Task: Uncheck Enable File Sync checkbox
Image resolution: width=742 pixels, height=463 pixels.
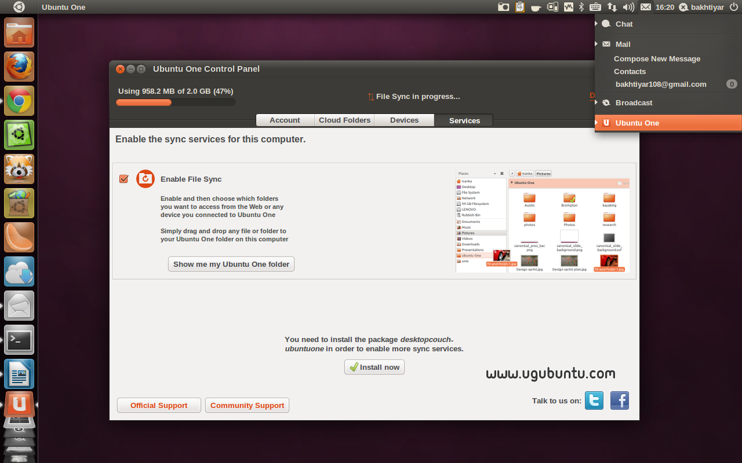Action: coord(123,179)
